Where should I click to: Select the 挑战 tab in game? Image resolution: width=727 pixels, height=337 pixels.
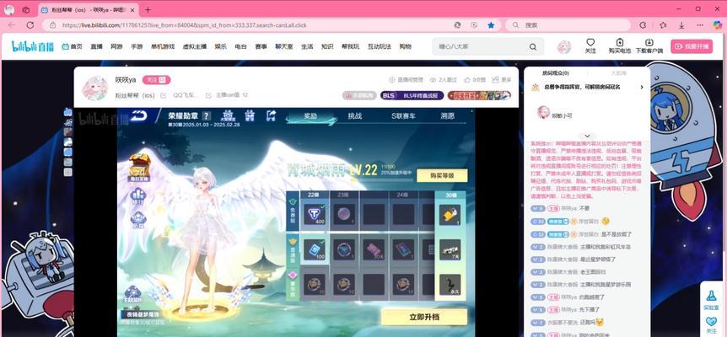click(x=355, y=116)
